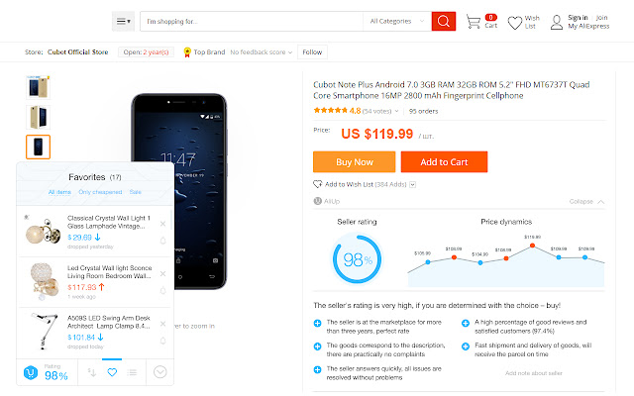The width and height of the screenshot is (634, 396).
Task: Click the account profile icon
Action: (557, 21)
